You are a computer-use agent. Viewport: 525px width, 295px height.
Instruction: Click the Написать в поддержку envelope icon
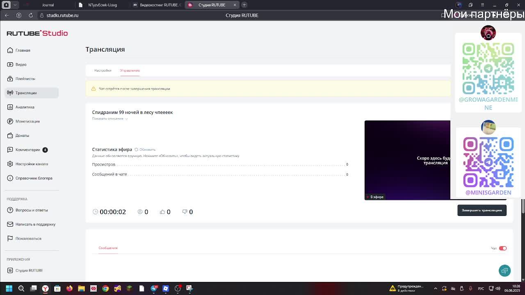tap(10, 224)
